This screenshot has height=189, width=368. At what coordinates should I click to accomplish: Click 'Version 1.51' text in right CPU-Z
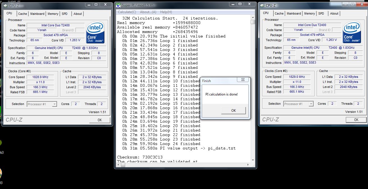[354, 112]
